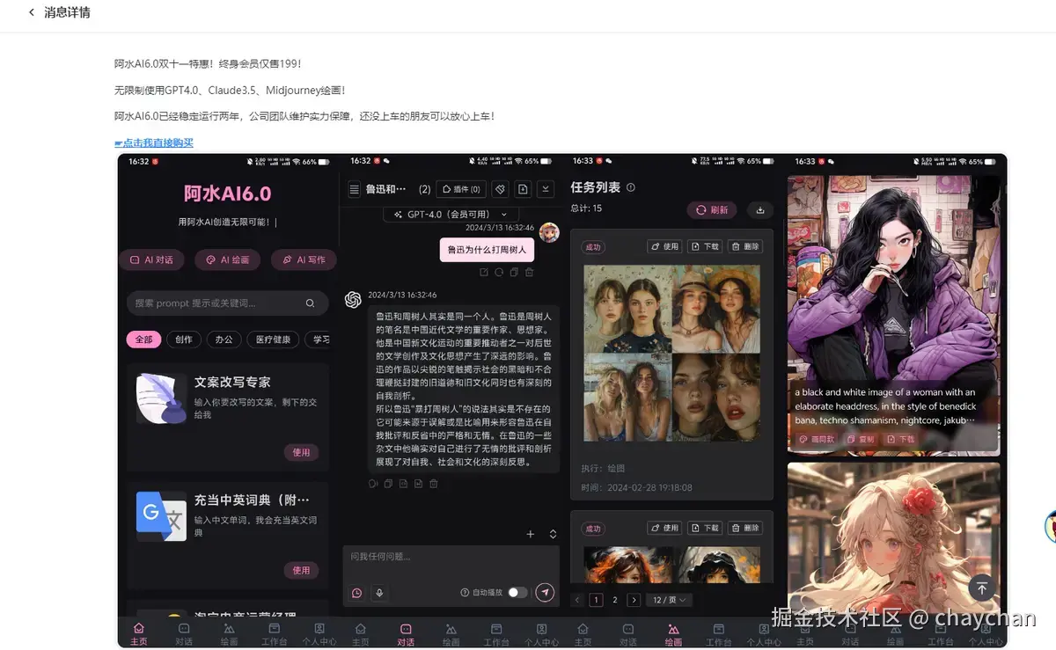Click the download icon button beside 刷新

[759, 210]
